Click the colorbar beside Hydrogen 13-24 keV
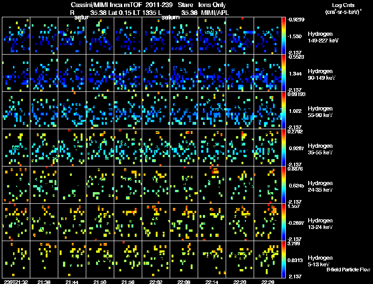 click(x=283, y=222)
